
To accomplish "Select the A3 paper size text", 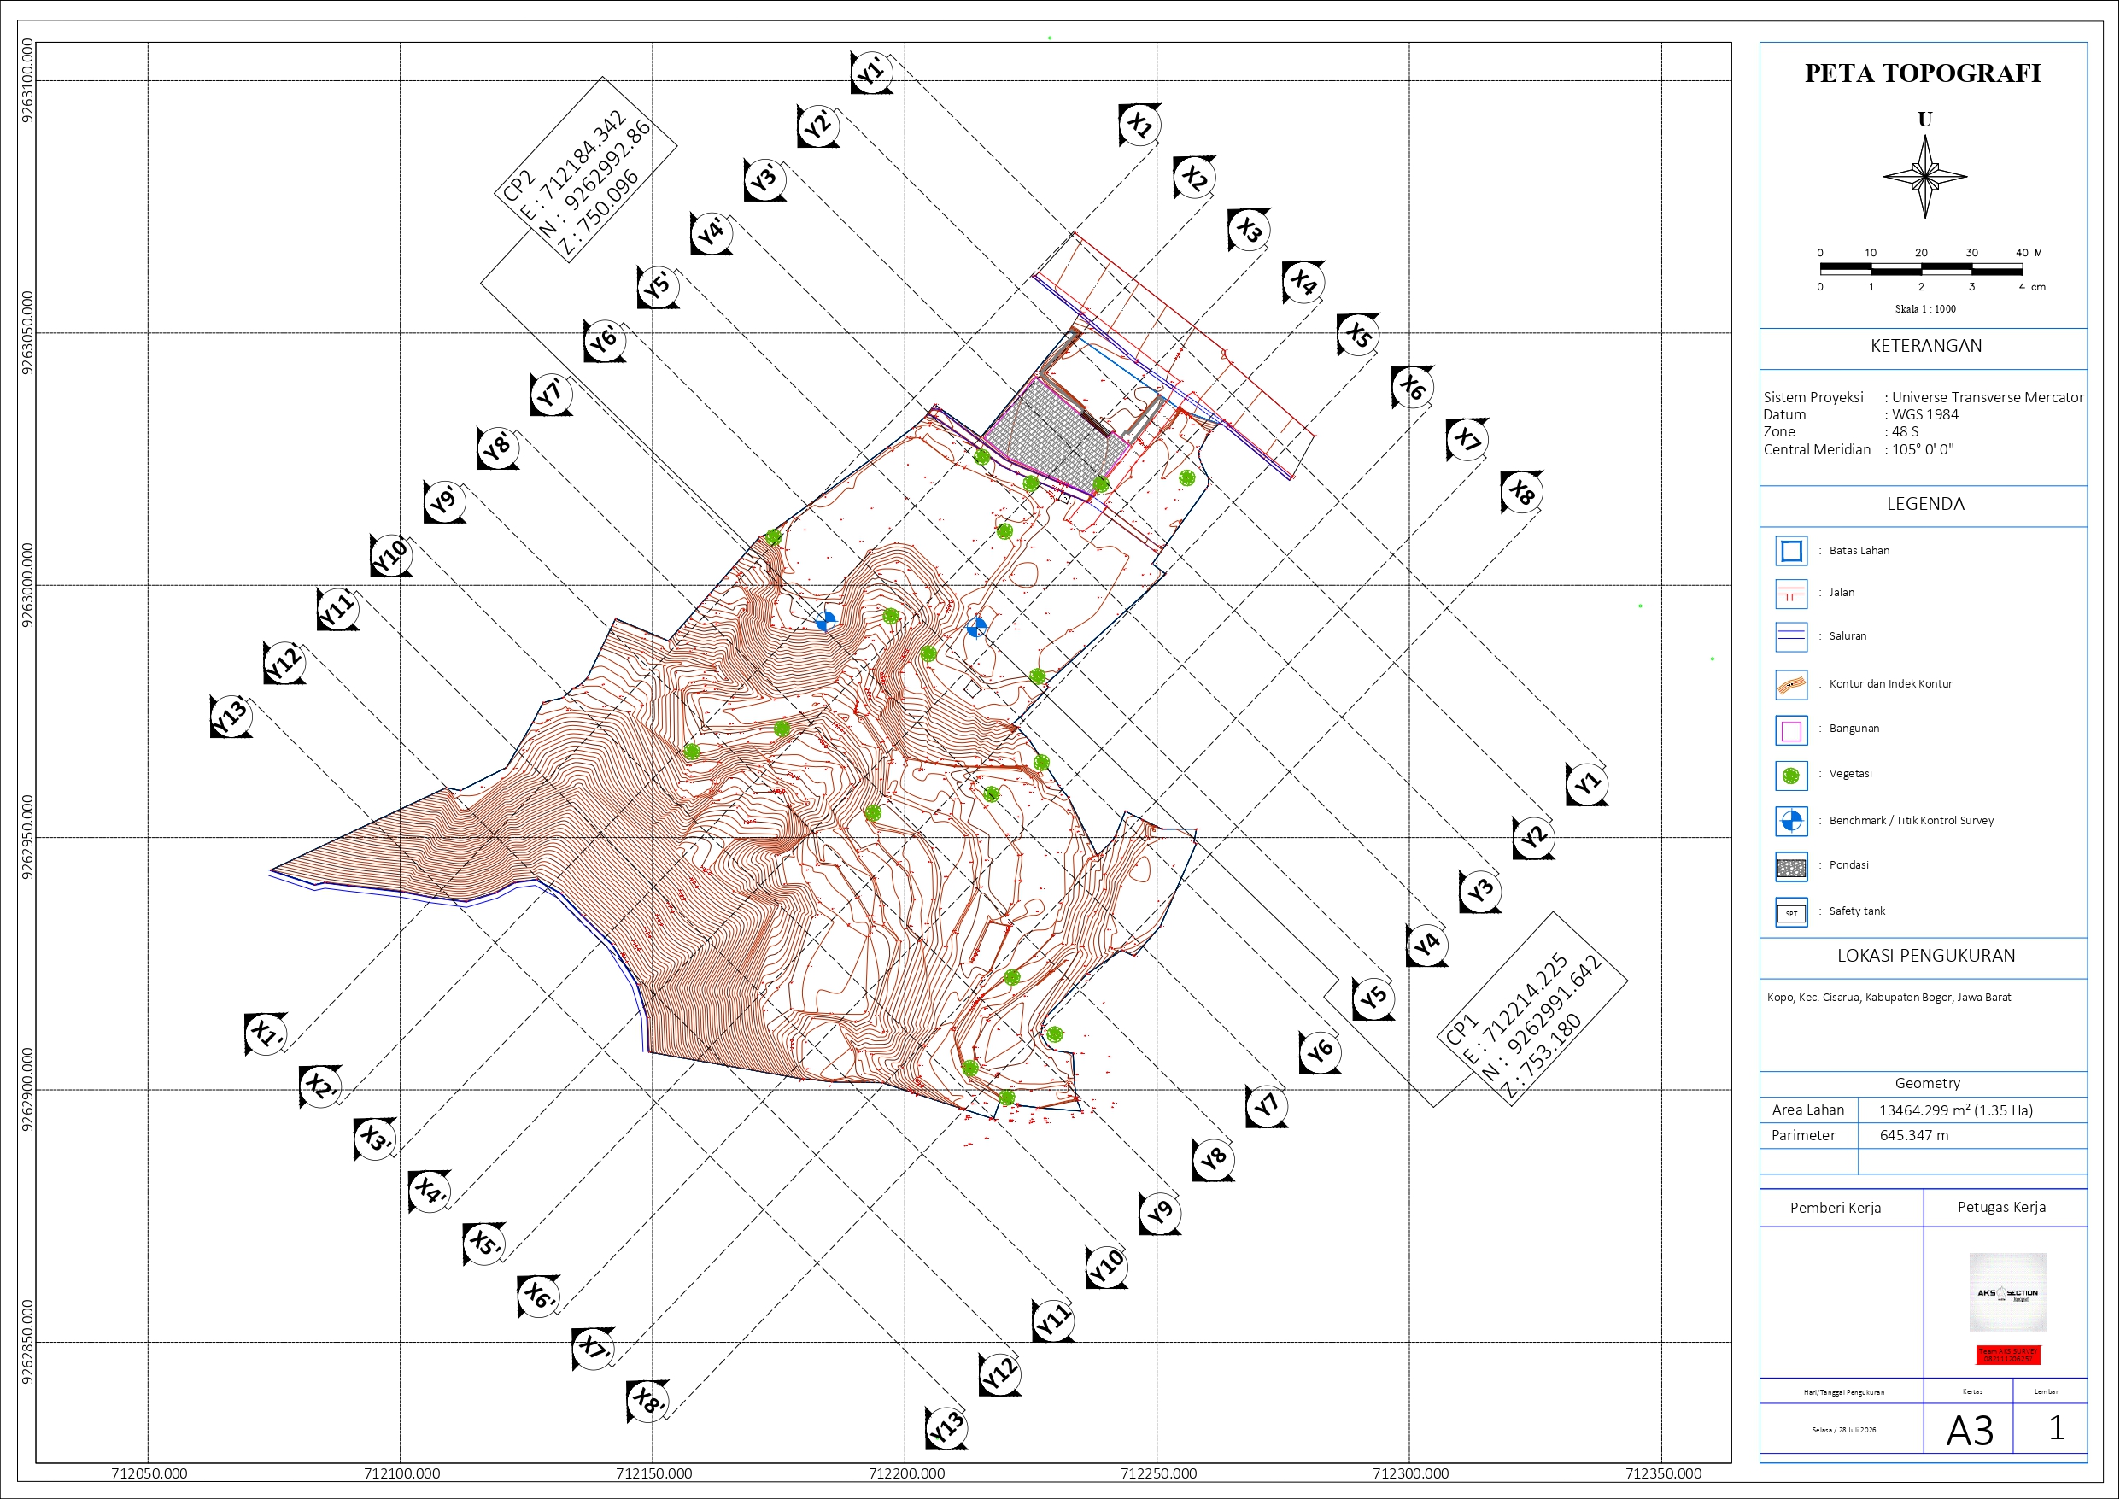I will click(x=1970, y=1431).
